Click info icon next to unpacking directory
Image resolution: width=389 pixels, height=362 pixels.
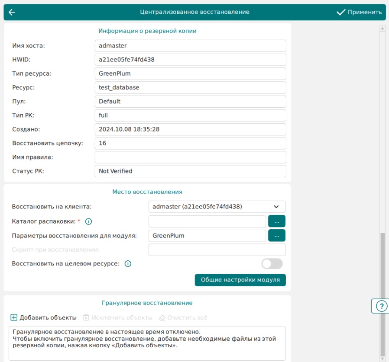[89, 221]
